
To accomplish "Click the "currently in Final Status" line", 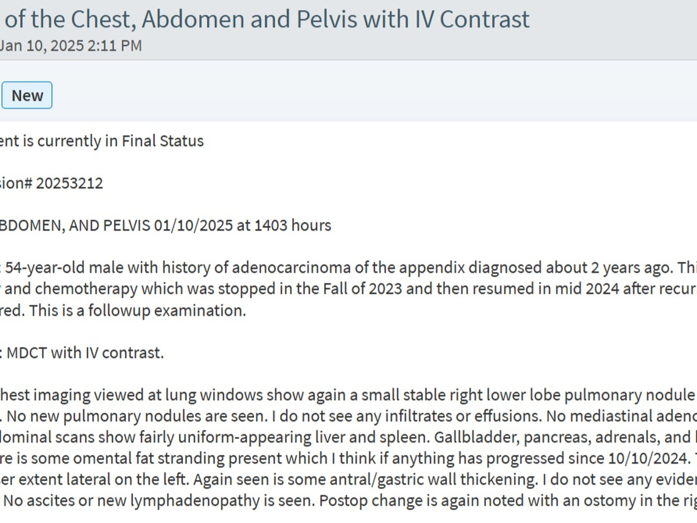I will pos(102,141).
